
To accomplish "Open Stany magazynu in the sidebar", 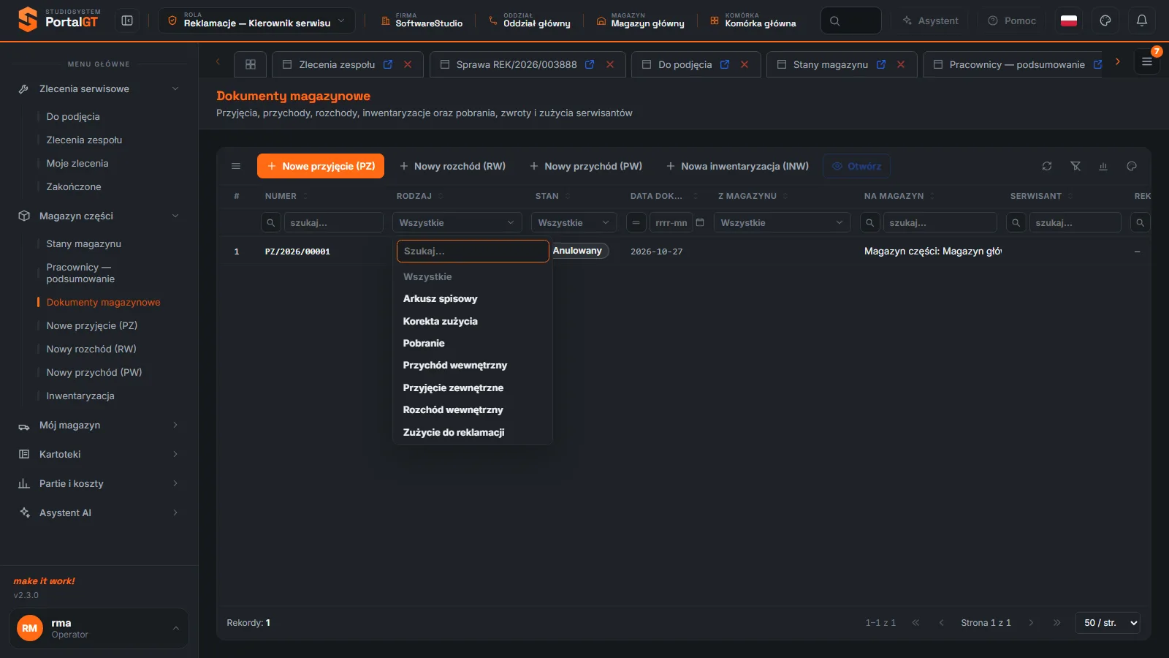I will click(x=84, y=243).
